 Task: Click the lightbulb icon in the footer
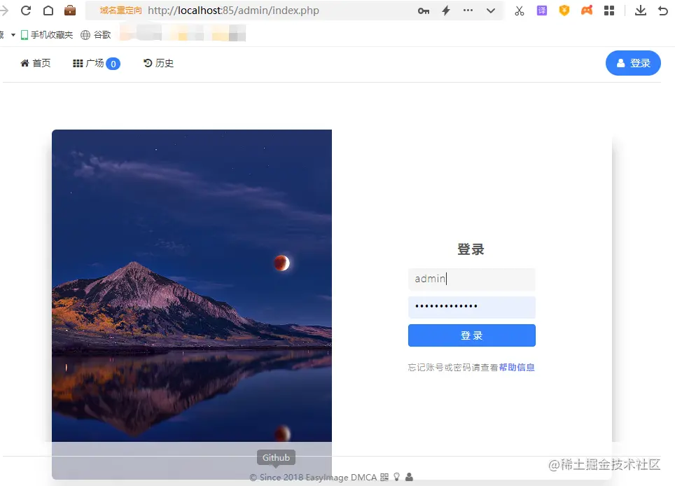point(396,477)
